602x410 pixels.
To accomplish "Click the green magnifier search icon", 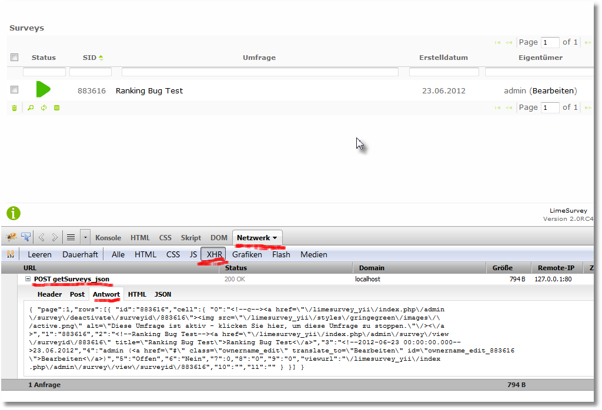I will pos(31,108).
